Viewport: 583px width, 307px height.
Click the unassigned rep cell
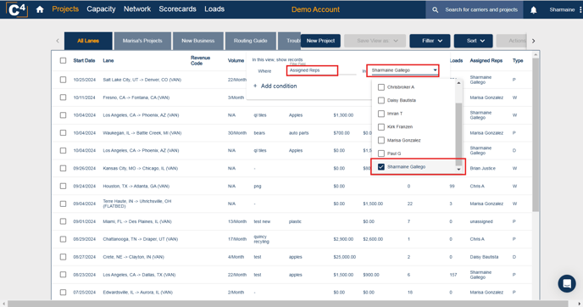click(481, 221)
